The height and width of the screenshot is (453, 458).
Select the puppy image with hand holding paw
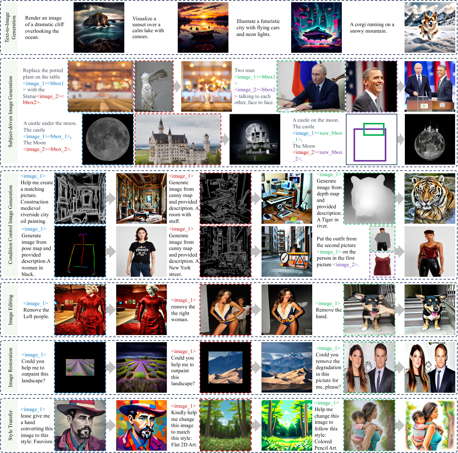(x=369, y=310)
